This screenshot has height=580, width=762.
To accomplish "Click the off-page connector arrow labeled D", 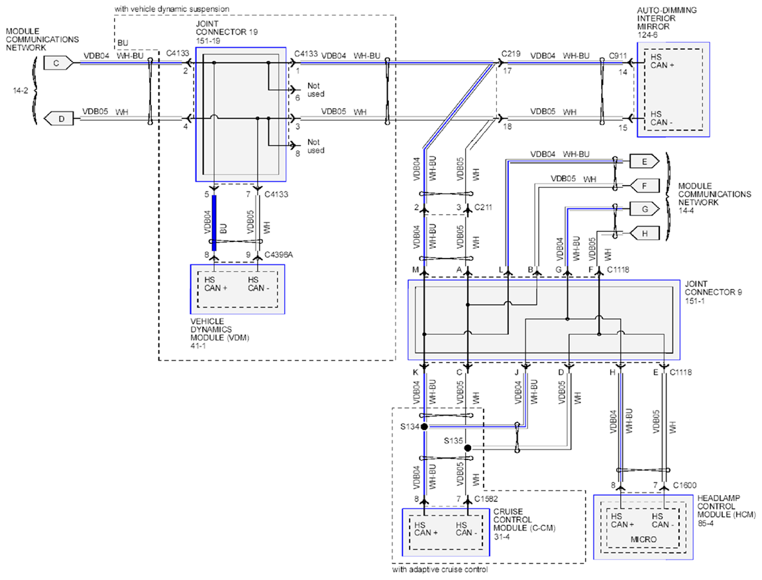I will [58, 119].
